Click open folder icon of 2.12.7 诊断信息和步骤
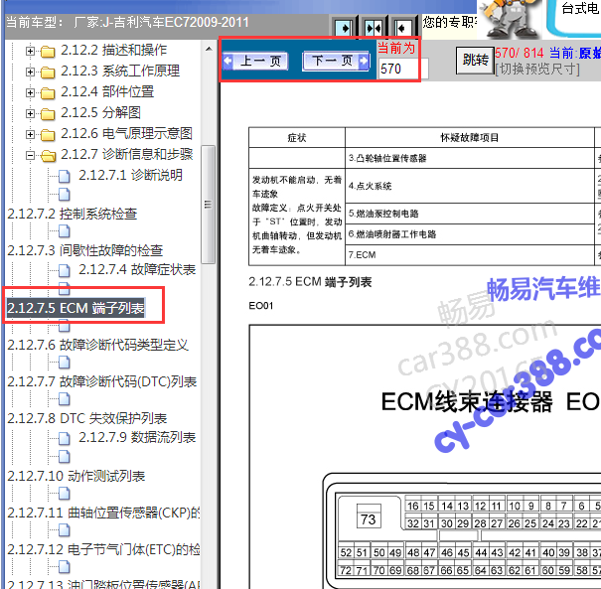The width and height of the screenshot is (601, 589). point(49,156)
